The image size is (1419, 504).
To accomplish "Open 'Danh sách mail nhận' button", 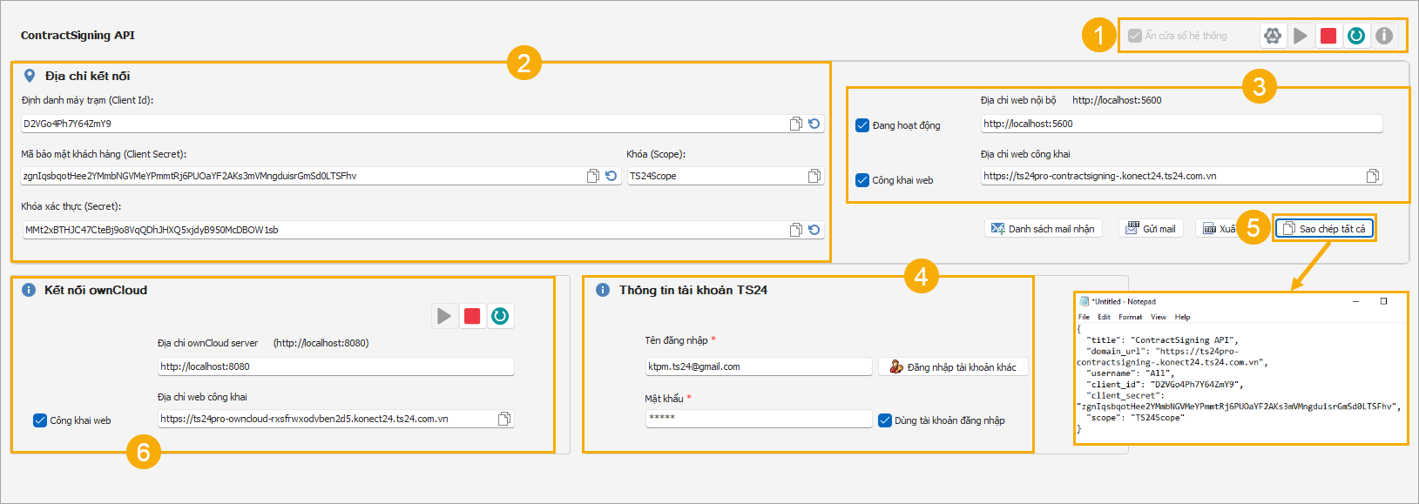I will click(1044, 228).
